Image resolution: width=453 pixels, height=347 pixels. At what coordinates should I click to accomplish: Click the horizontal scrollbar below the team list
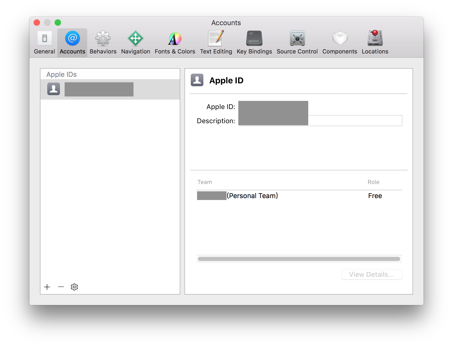coord(299,259)
